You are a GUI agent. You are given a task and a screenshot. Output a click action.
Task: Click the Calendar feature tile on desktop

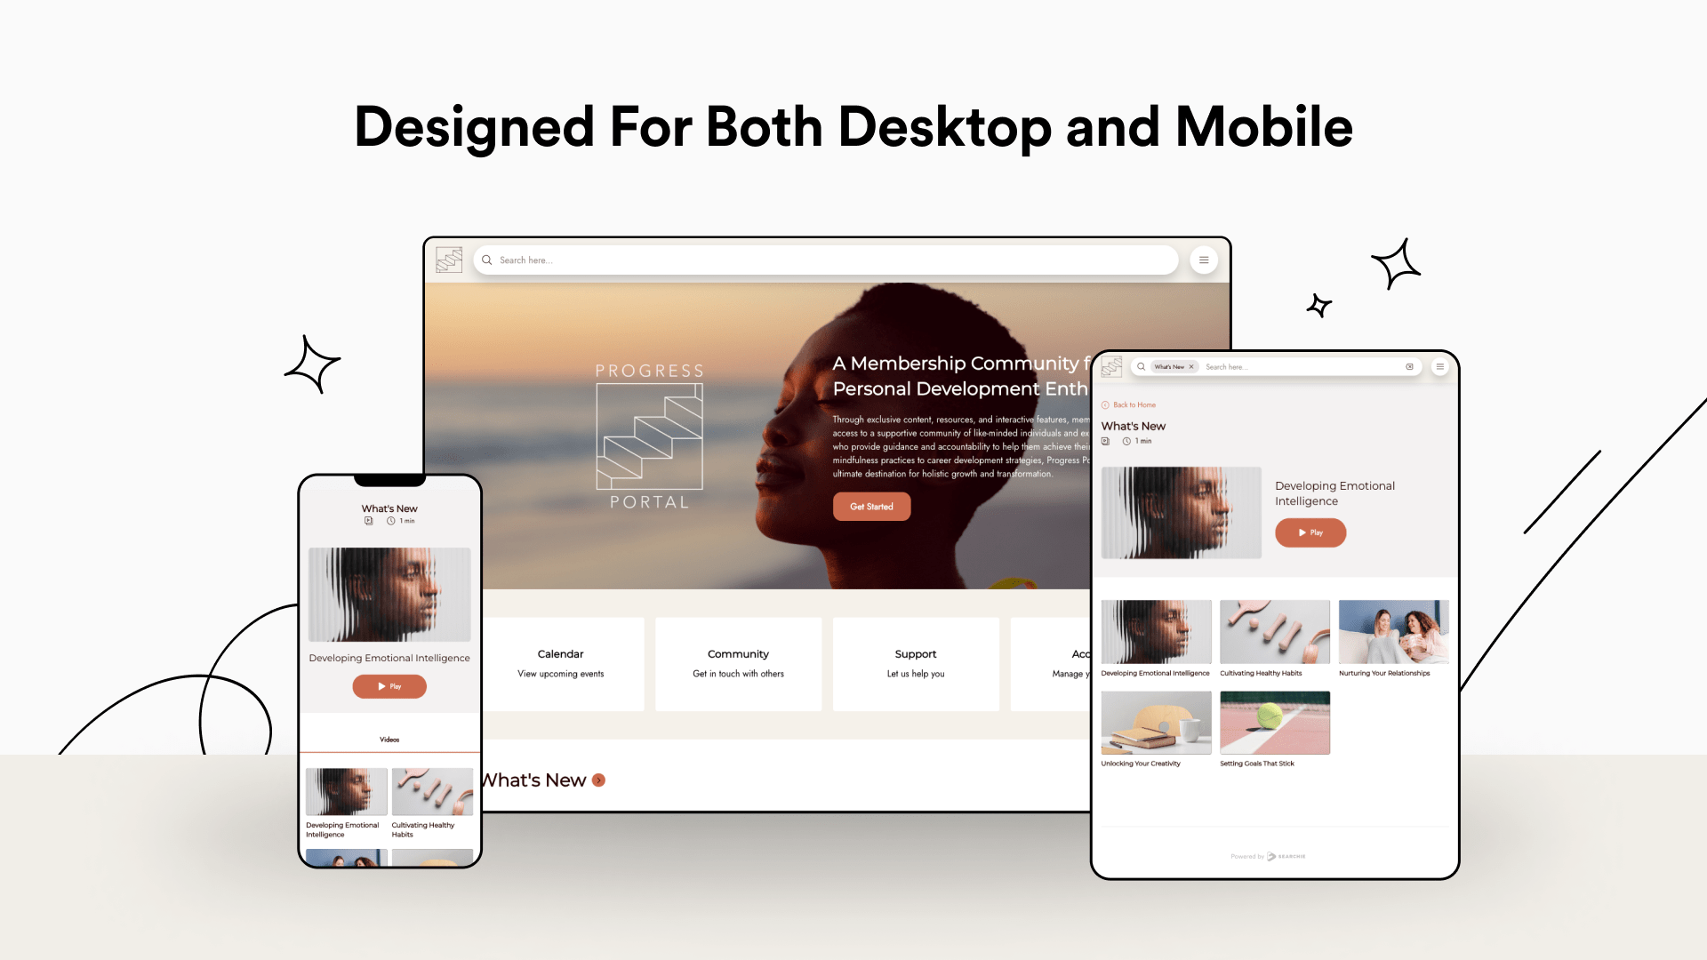pos(560,662)
